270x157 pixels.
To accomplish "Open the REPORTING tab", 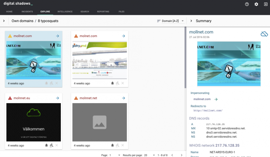I will coord(103,11).
